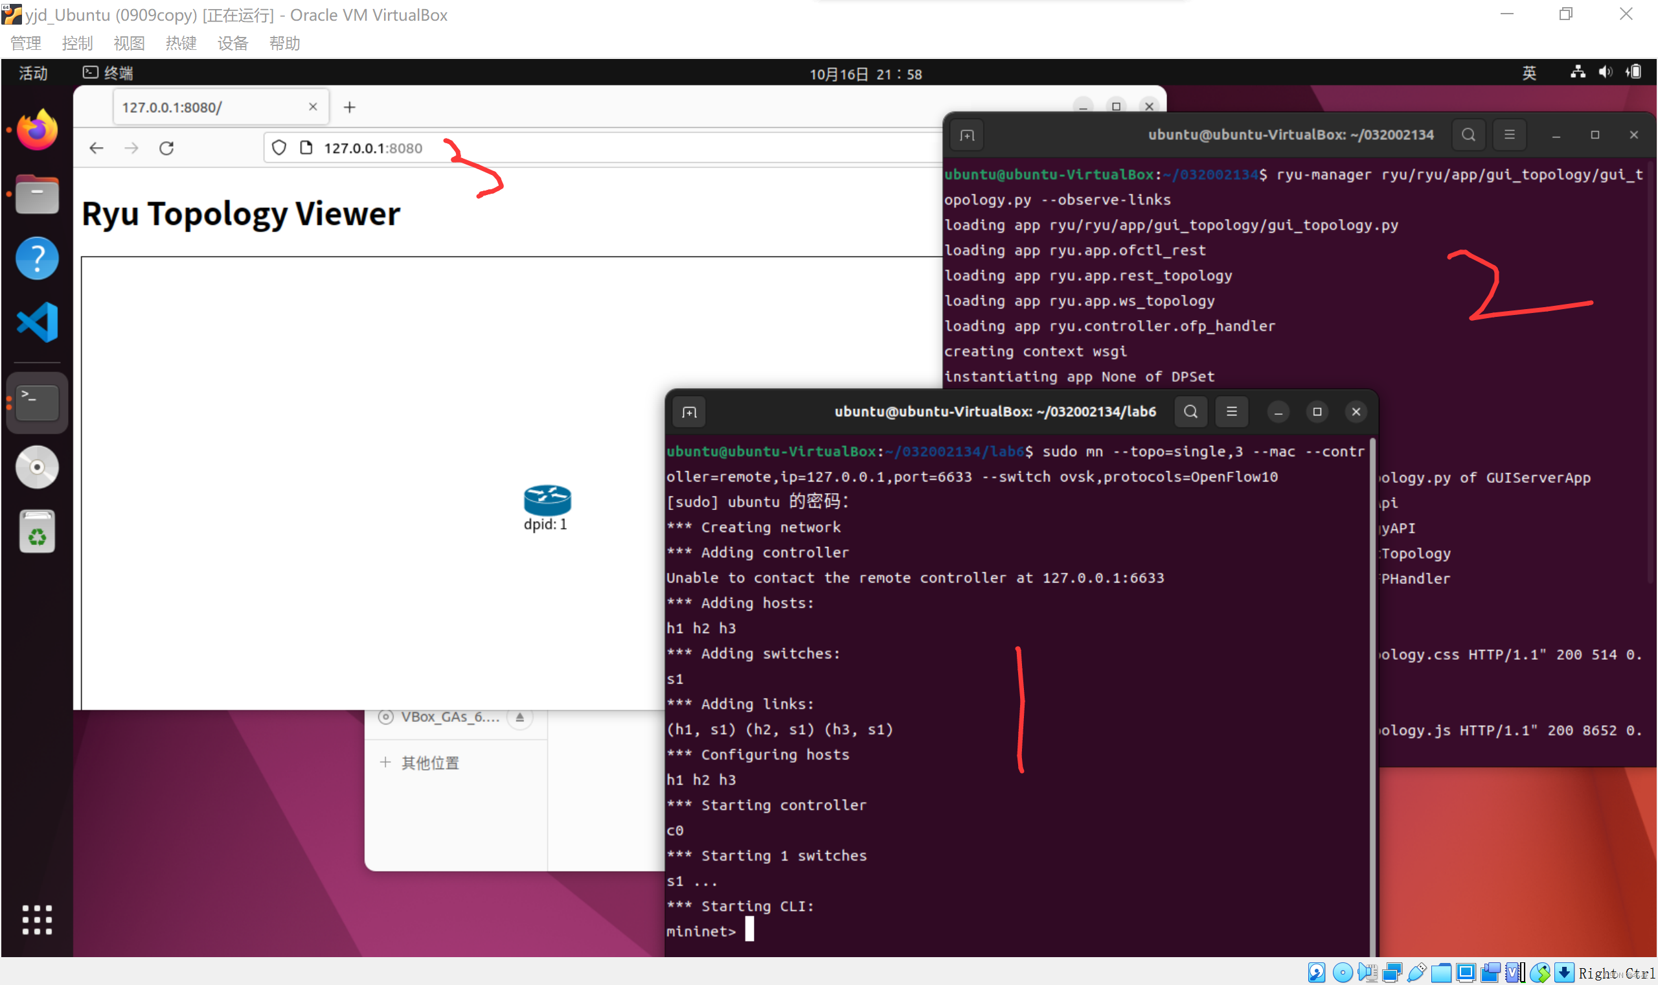This screenshot has height=985, width=1658.
Task: Click the tracking protection shield icon
Action: click(279, 148)
